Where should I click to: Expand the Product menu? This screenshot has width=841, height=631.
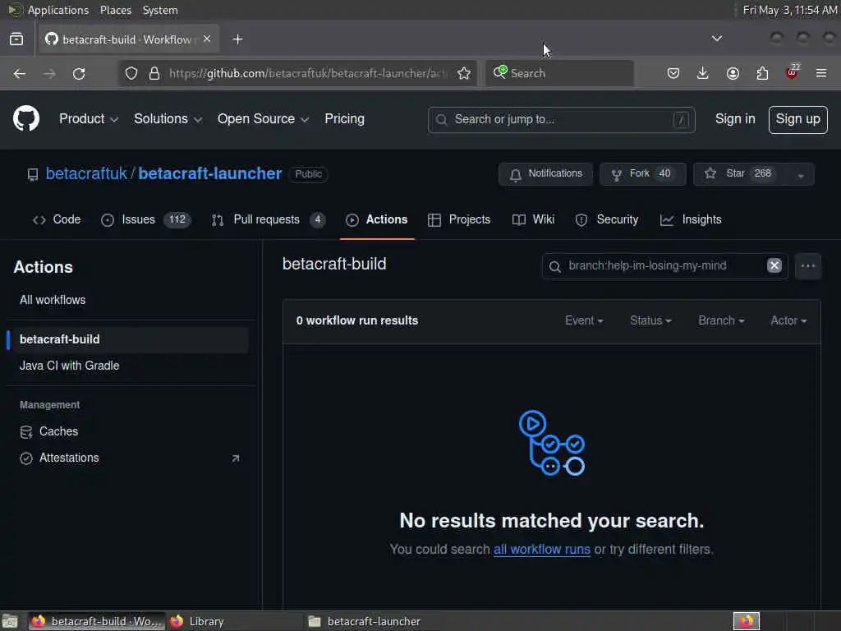coord(89,118)
